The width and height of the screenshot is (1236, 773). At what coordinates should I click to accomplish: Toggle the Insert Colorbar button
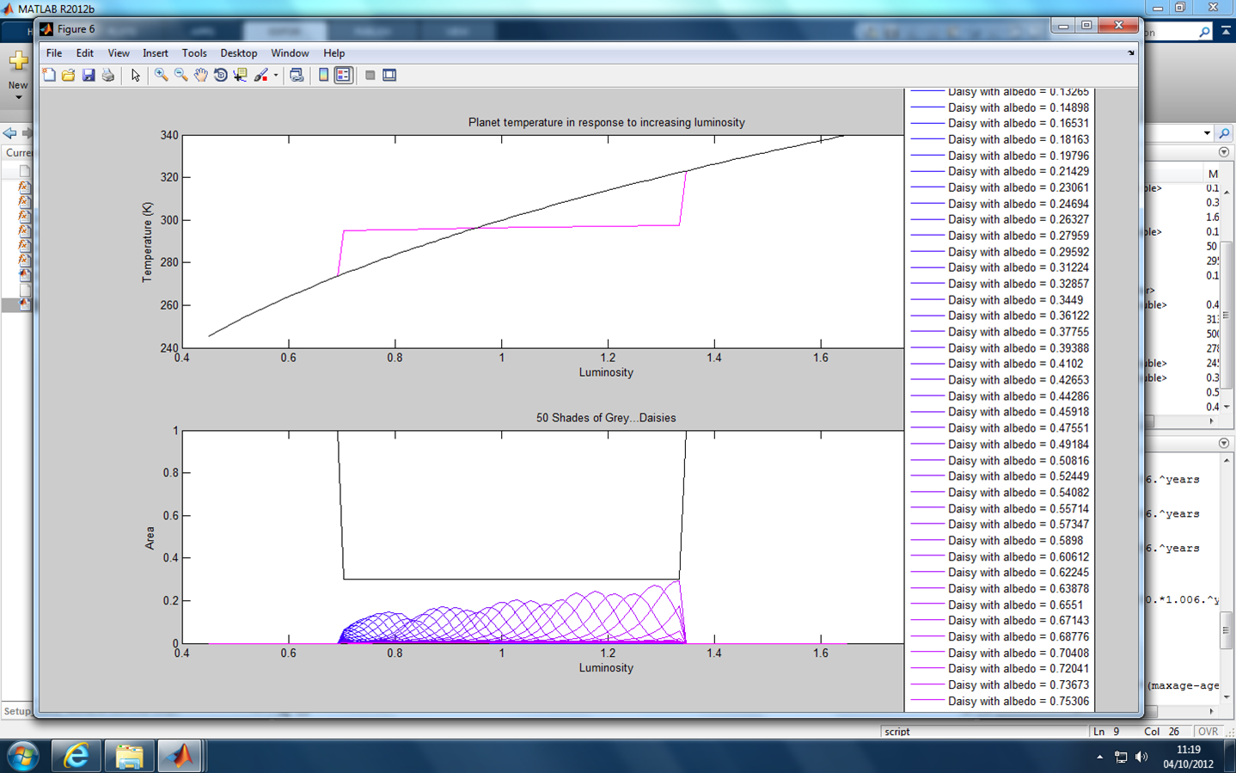coord(323,76)
